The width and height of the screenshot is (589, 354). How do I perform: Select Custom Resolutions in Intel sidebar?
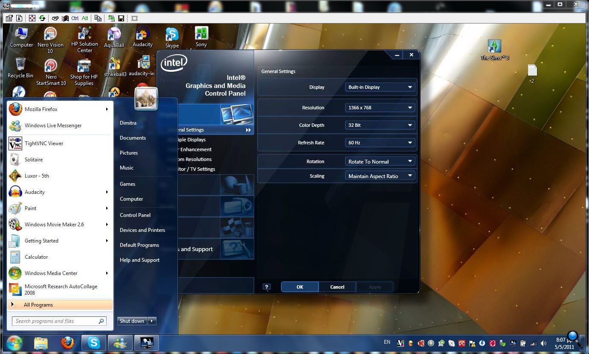[x=195, y=159]
